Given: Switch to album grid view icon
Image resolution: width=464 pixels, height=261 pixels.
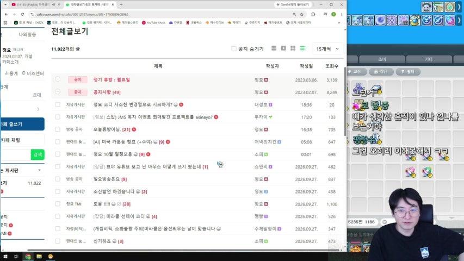Looking at the screenshot, I should coord(293,48).
